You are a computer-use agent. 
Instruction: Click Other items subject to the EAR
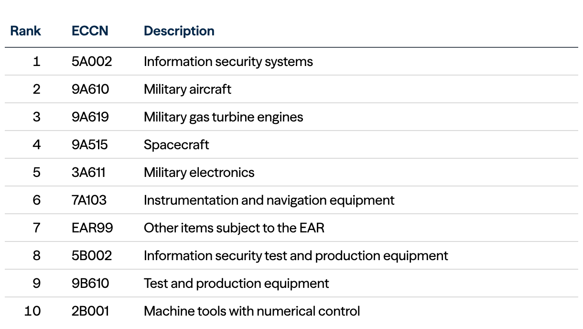click(234, 228)
